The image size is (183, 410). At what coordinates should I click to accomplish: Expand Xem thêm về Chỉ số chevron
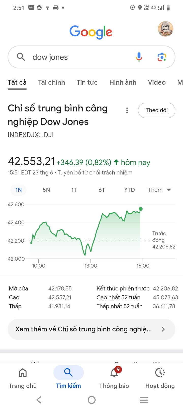click(163, 329)
